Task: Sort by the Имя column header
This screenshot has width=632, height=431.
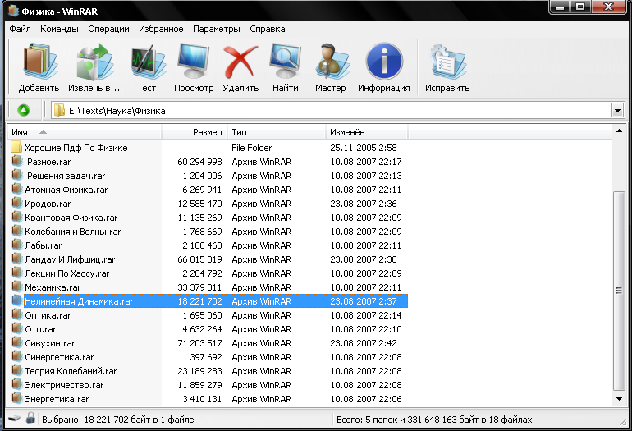Action: click(85, 132)
